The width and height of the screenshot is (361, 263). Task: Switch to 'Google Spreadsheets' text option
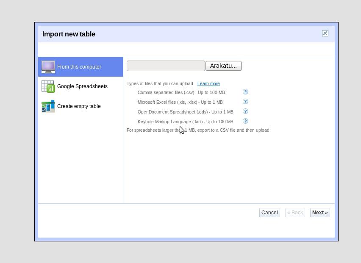pyautogui.click(x=82, y=86)
